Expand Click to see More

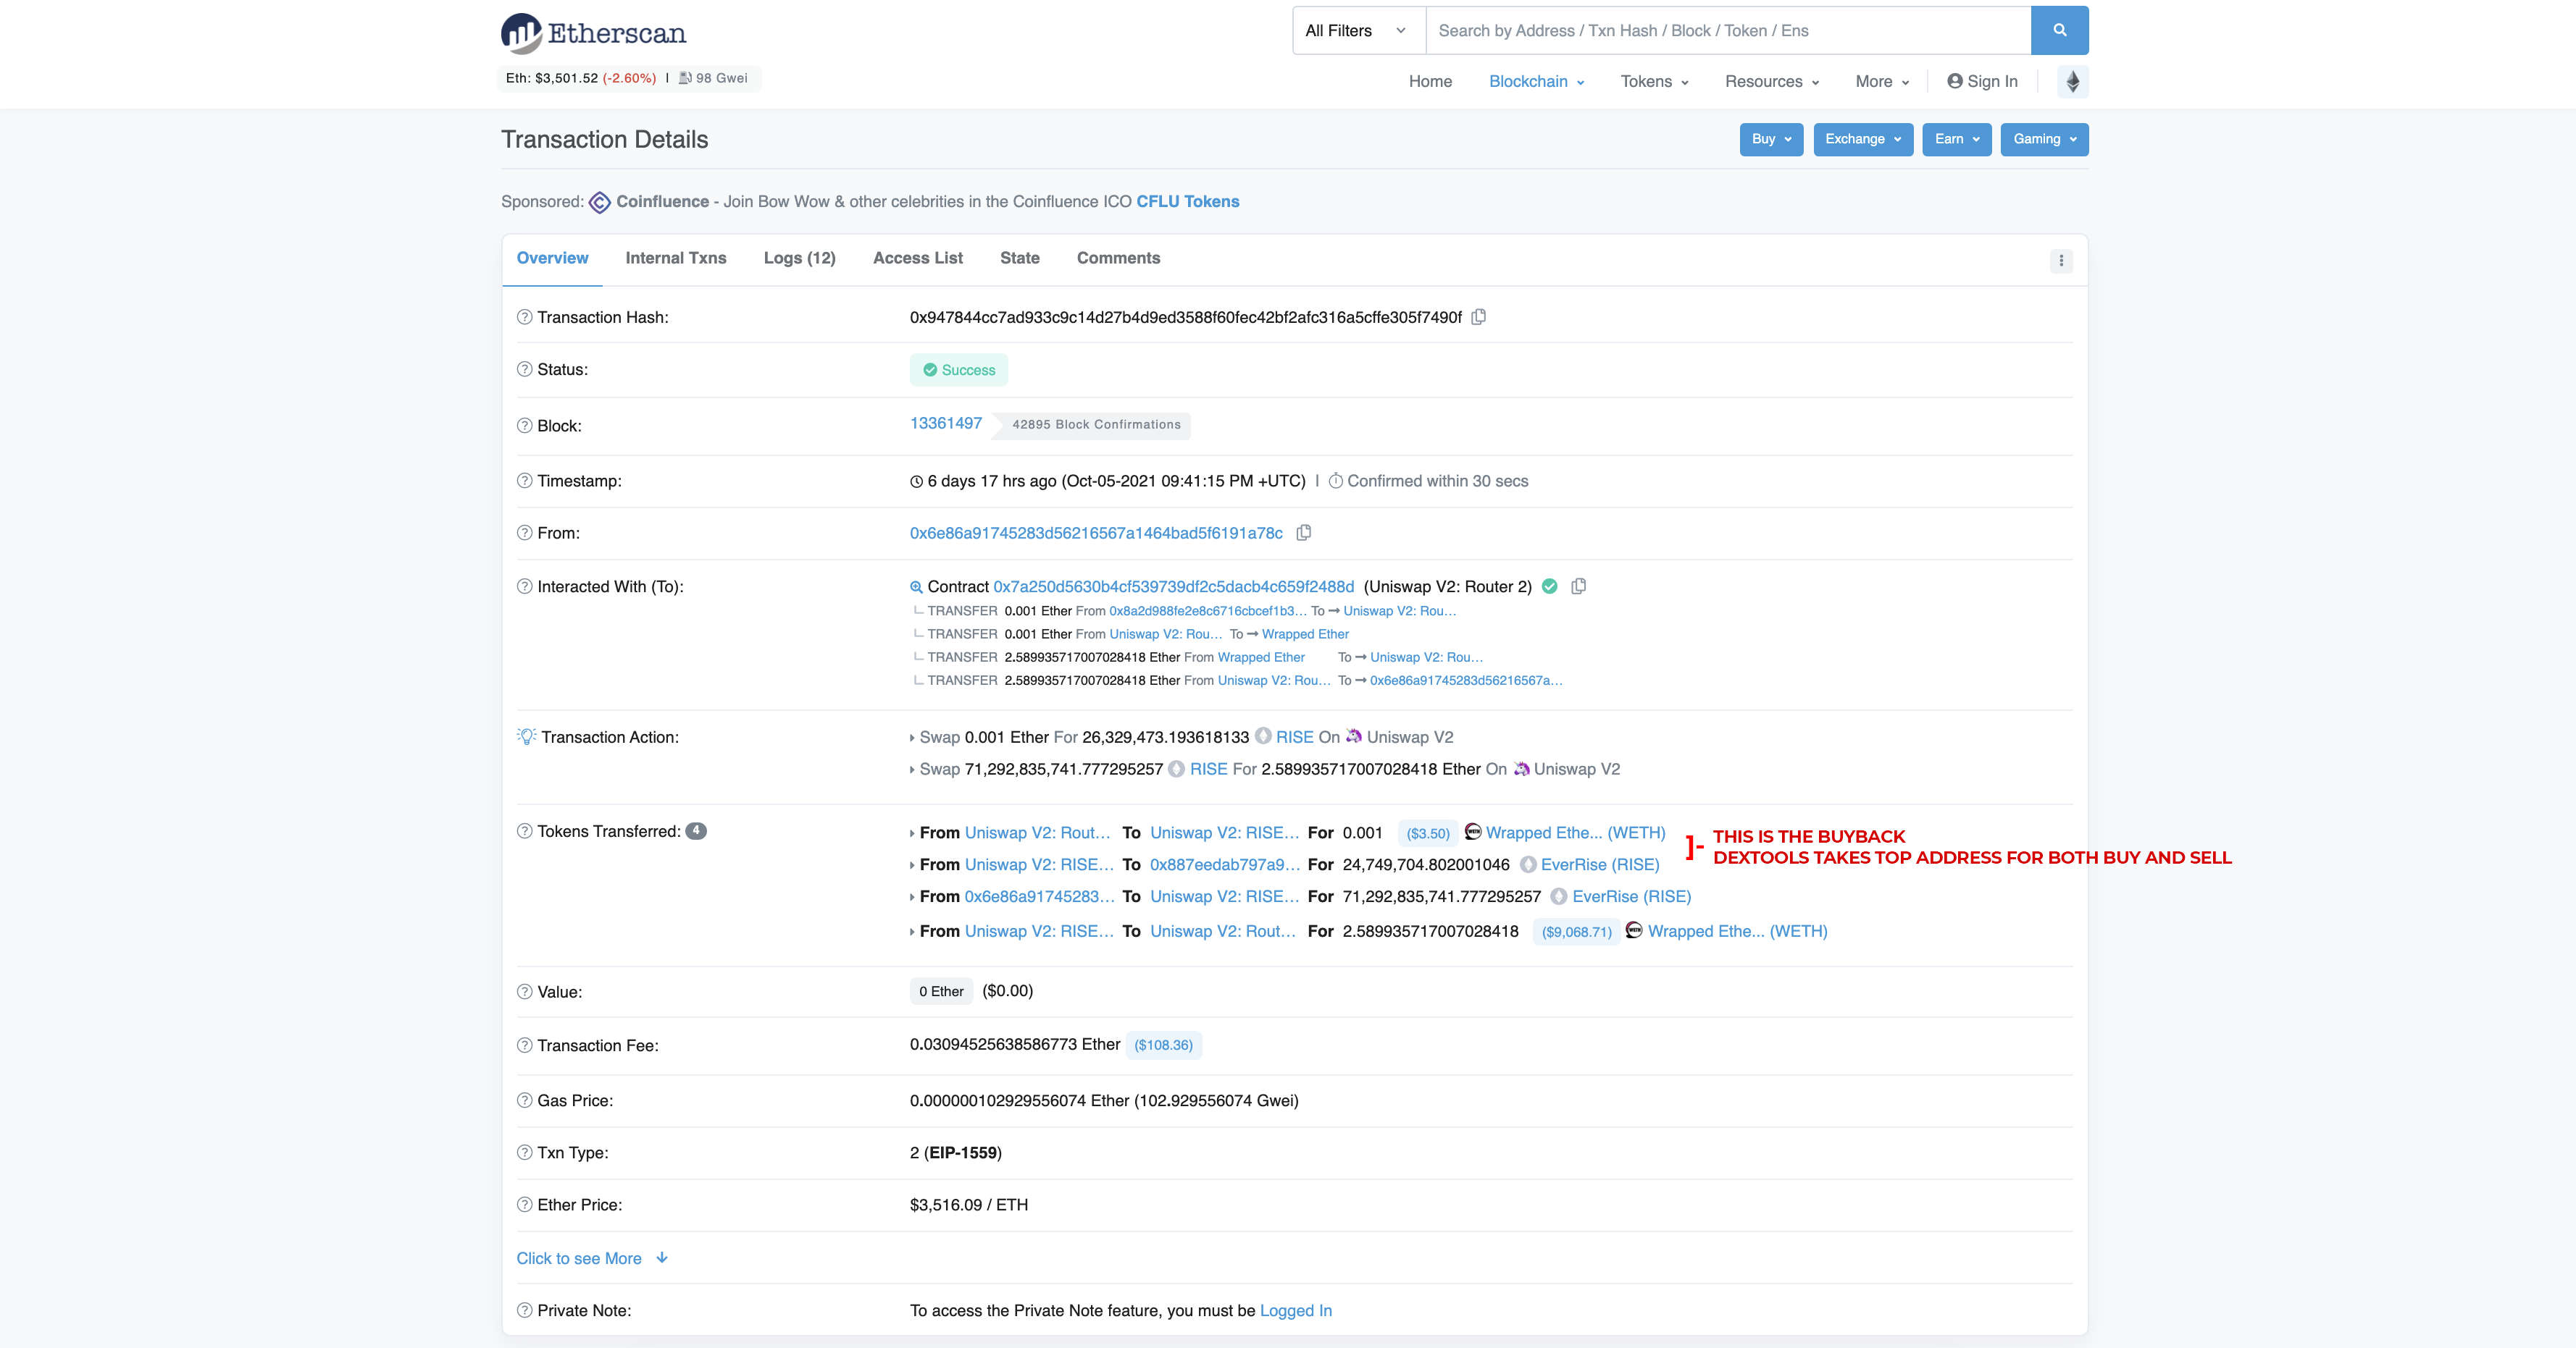pos(592,1258)
